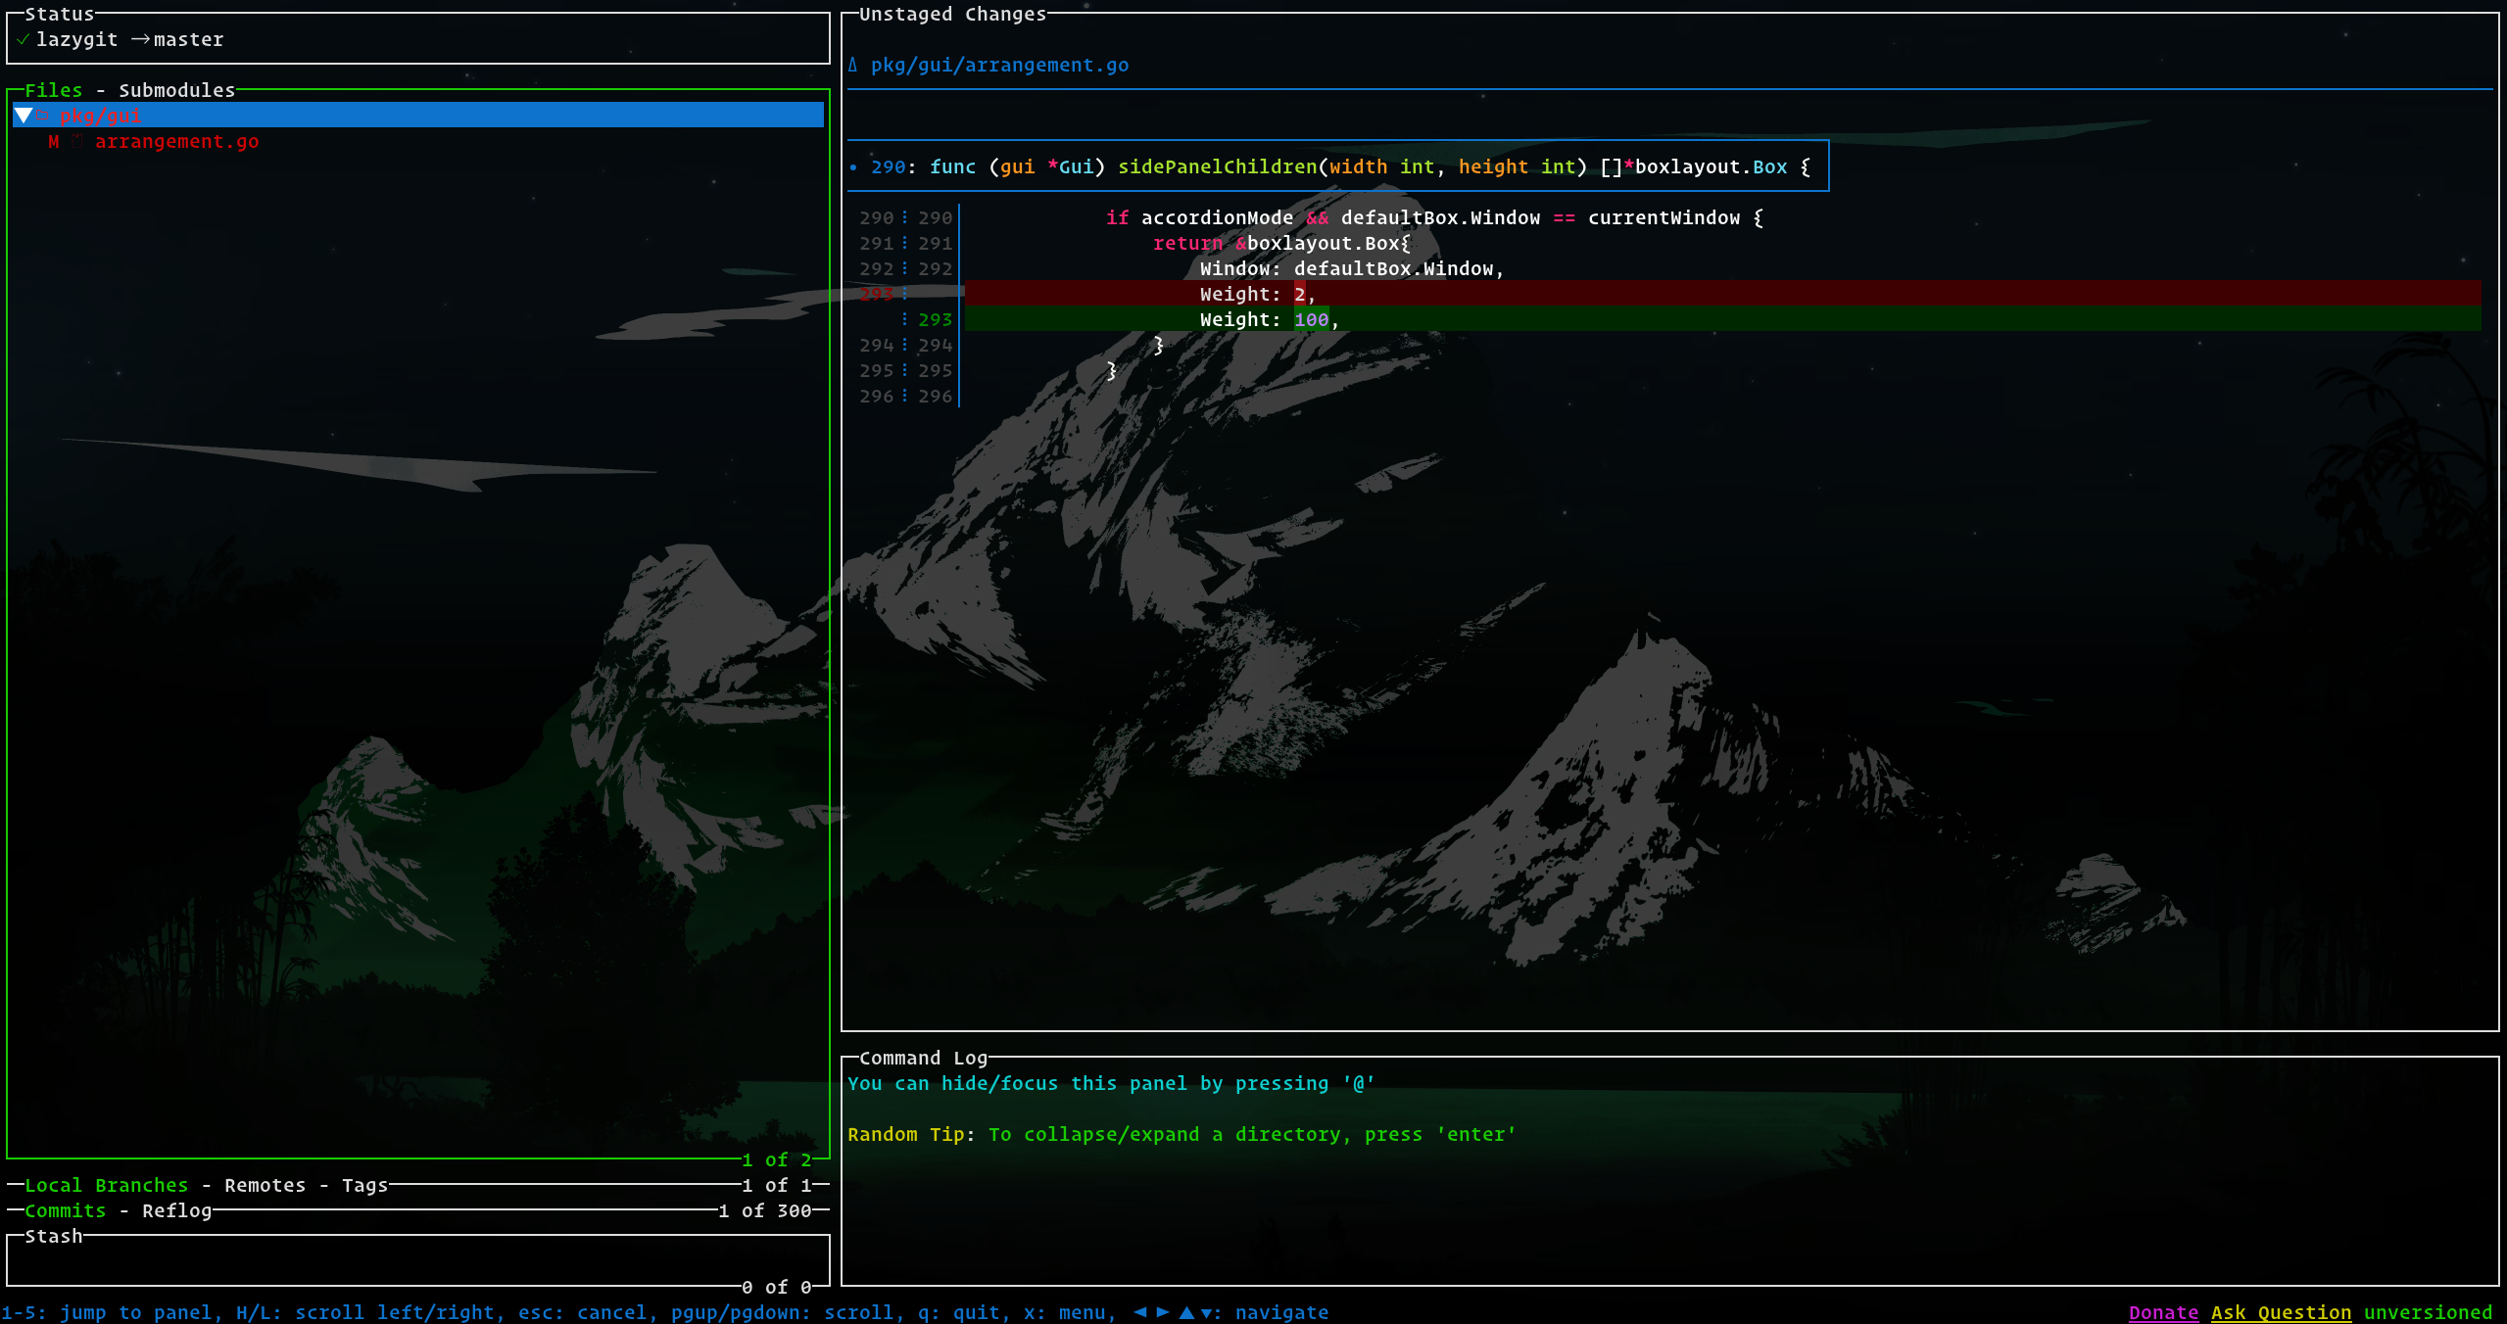
Task: Click the green checkmark in Status panel
Action: [x=23, y=40]
